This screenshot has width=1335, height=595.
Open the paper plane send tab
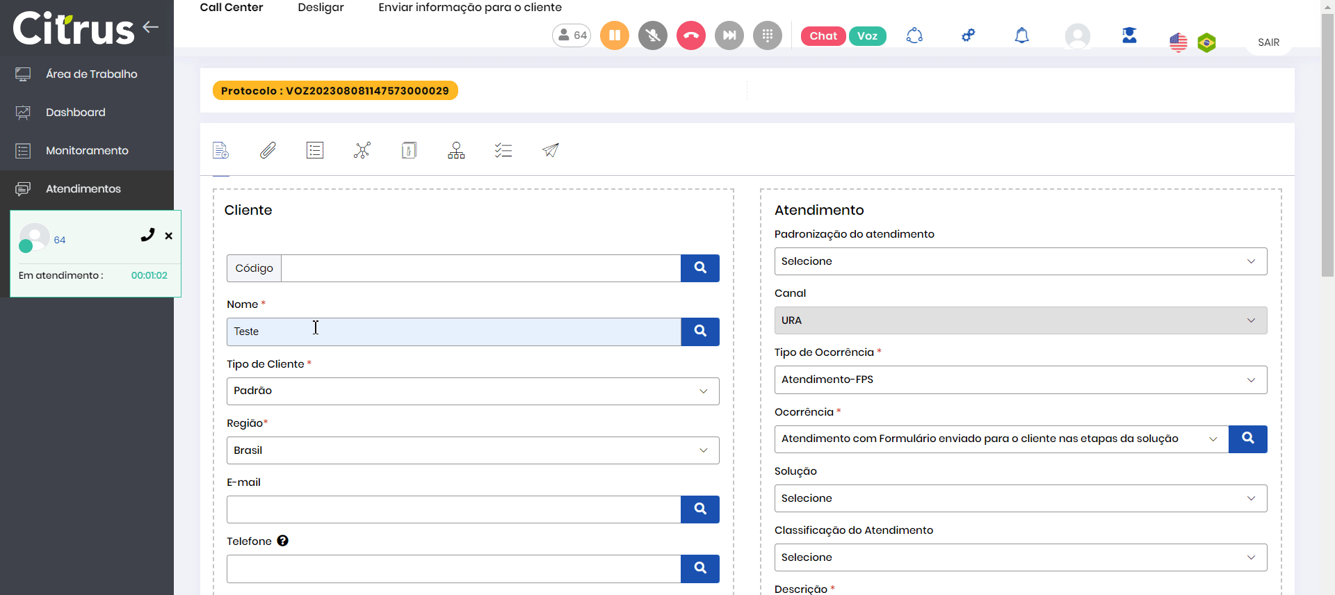coord(551,150)
